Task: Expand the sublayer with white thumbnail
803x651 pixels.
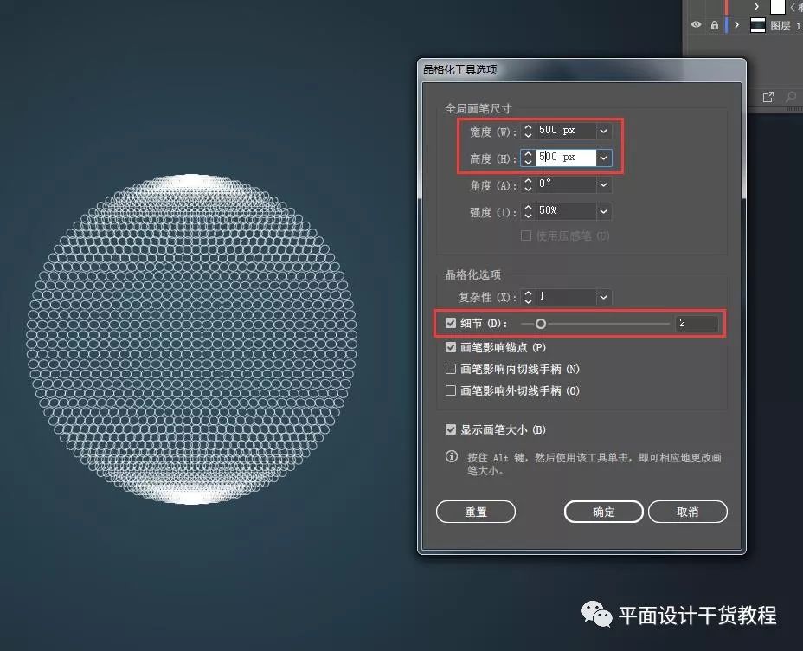Action: [756, 6]
